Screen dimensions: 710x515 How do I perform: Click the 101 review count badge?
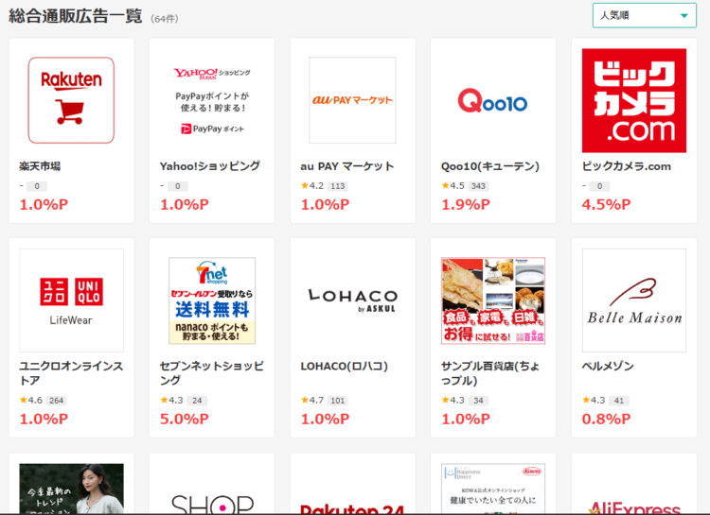tap(337, 401)
